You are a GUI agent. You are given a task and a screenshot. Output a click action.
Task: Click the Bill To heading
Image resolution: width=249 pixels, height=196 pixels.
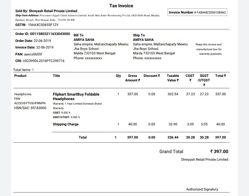click(79, 35)
